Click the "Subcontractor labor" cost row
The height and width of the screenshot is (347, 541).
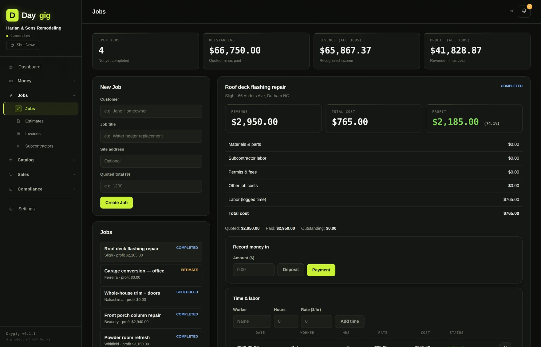[374, 158]
